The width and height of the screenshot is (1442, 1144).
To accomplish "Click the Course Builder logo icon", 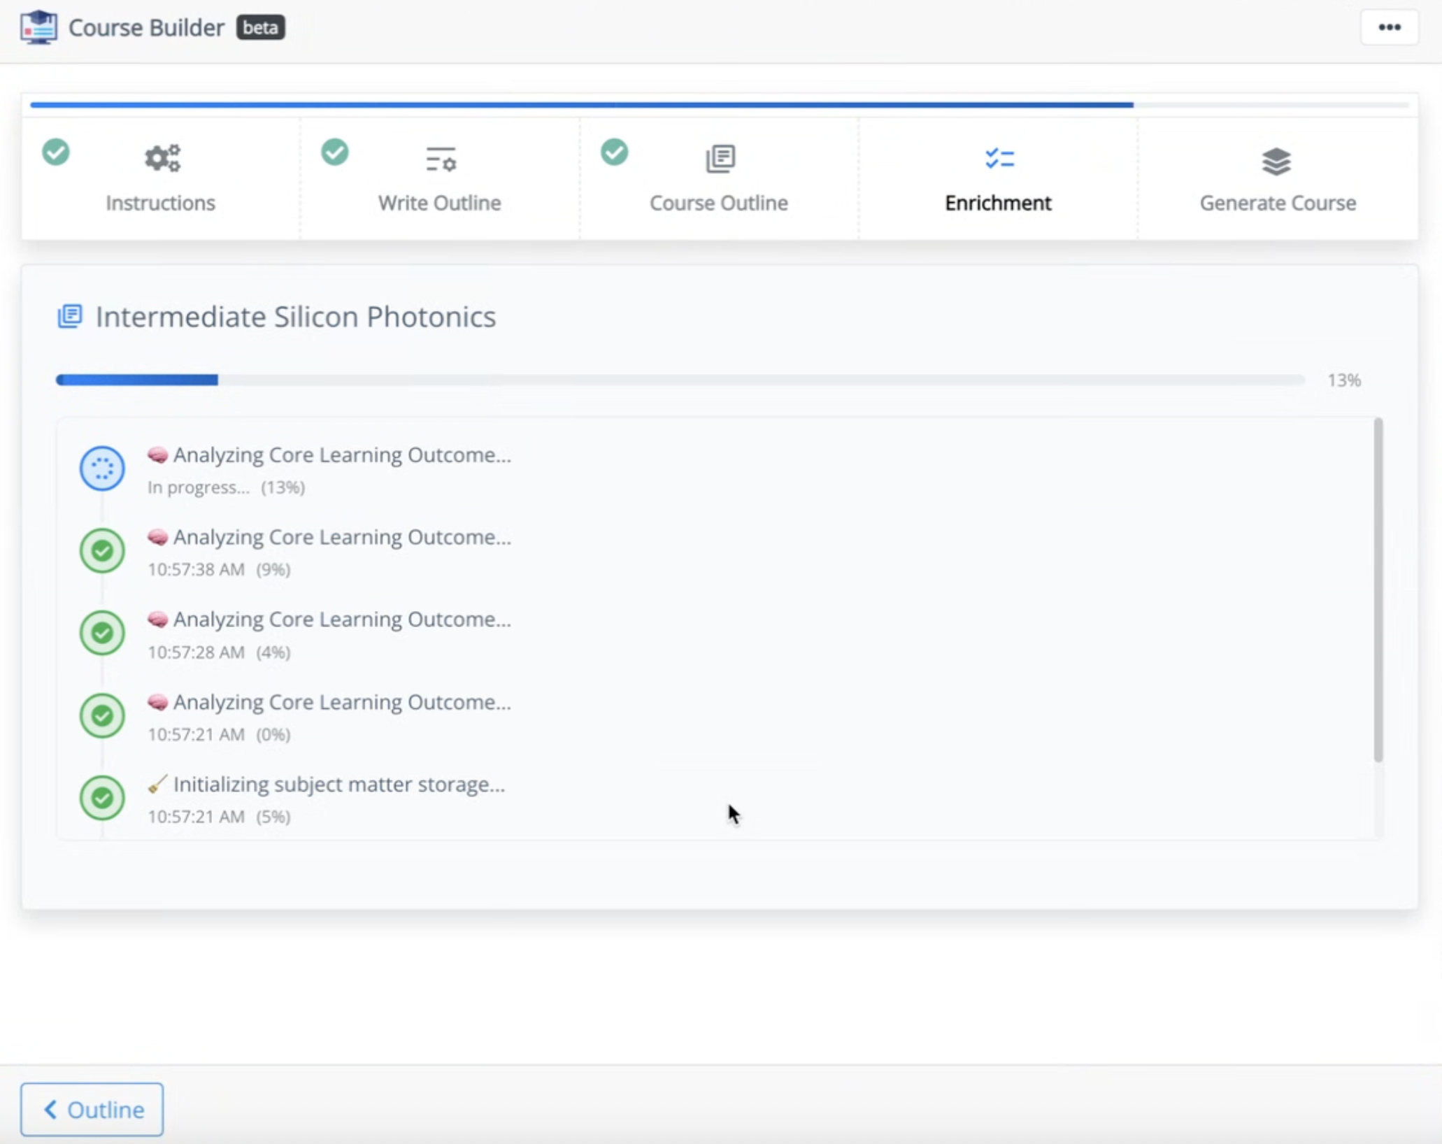I will (38, 28).
